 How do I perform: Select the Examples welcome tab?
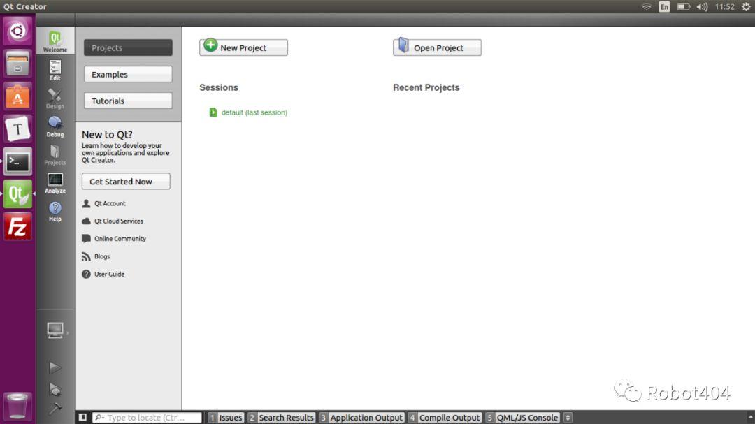pyautogui.click(x=128, y=74)
